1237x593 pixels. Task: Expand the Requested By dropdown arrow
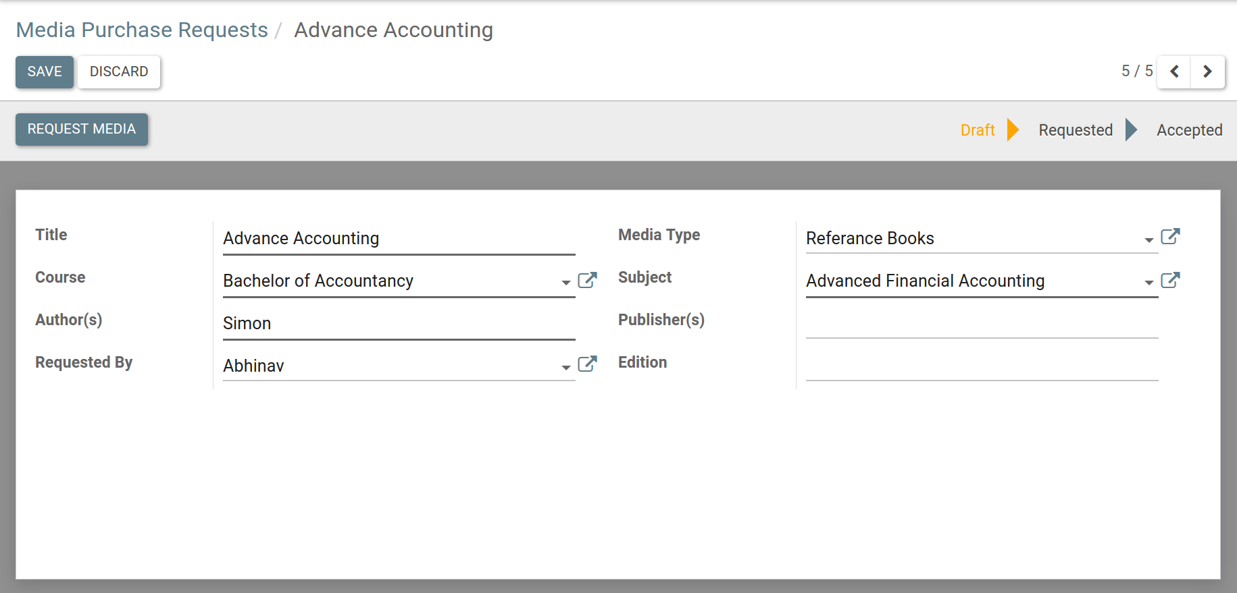pos(566,368)
